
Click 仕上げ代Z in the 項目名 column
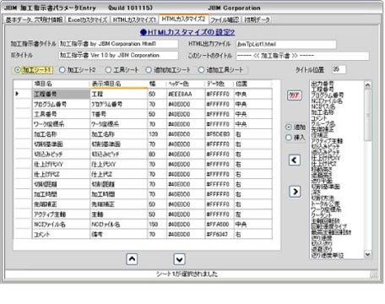point(61,174)
